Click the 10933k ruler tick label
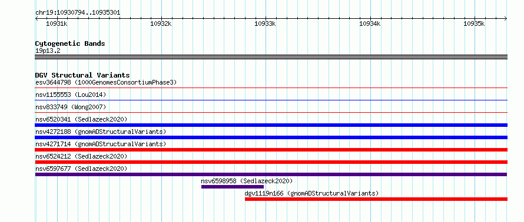The height and width of the screenshot is (222, 524). [266, 23]
